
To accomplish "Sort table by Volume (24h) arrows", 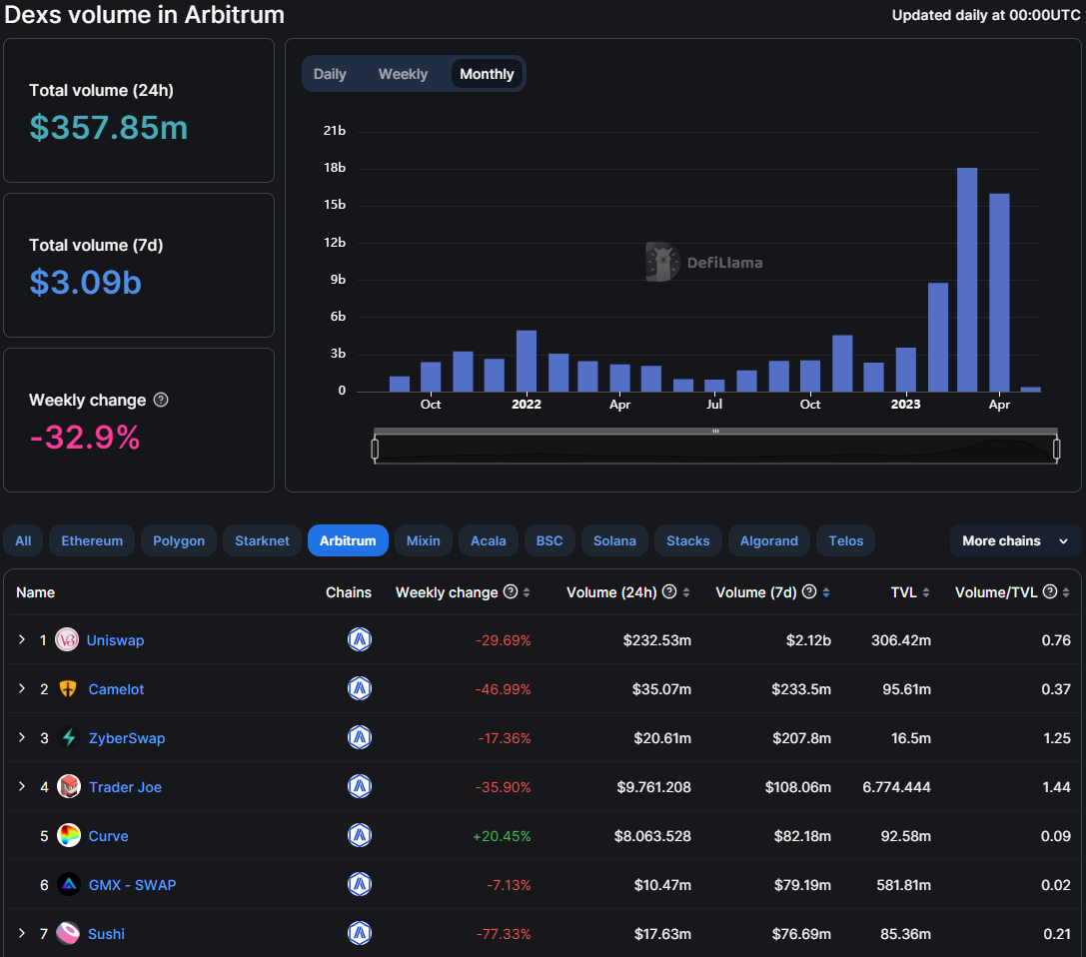I will tap(686, 592).
